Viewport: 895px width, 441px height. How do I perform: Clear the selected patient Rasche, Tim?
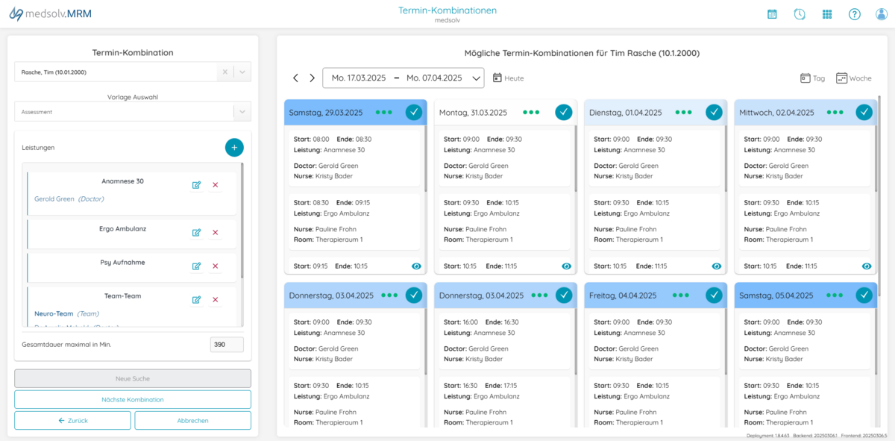point(224,72)
